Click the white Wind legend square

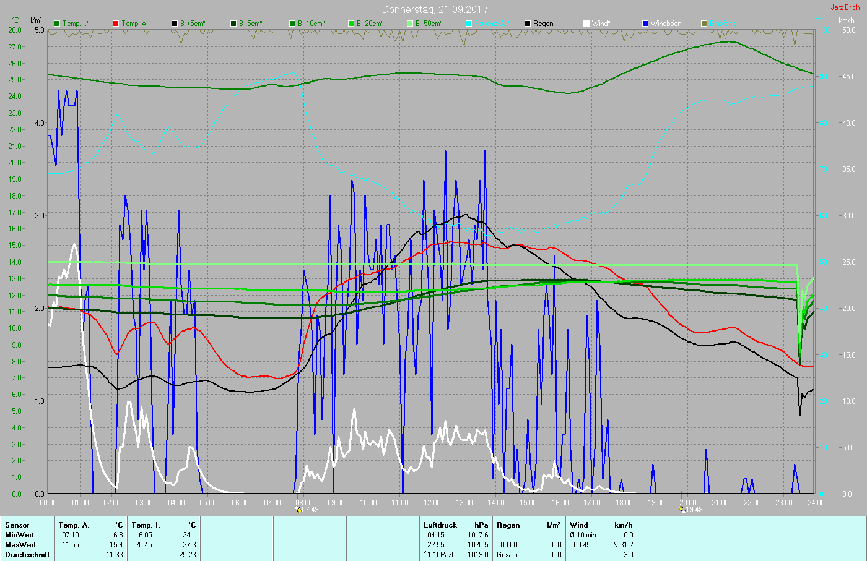point(586,24)
